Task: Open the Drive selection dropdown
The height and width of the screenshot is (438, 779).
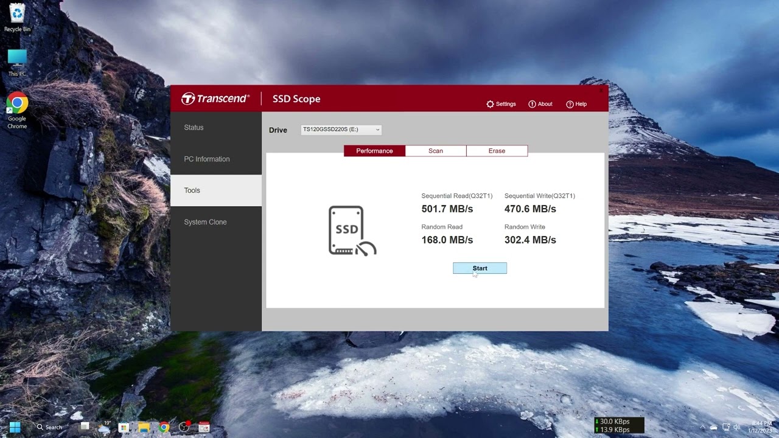Action: click(341, 130)
